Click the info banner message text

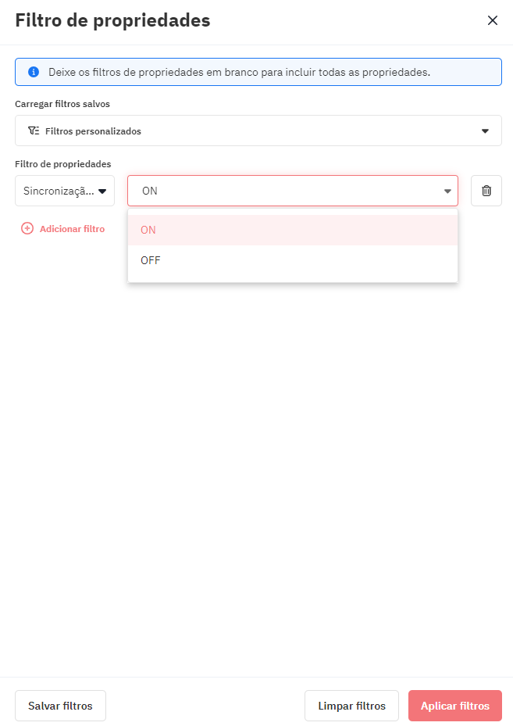tap(239, 72)
